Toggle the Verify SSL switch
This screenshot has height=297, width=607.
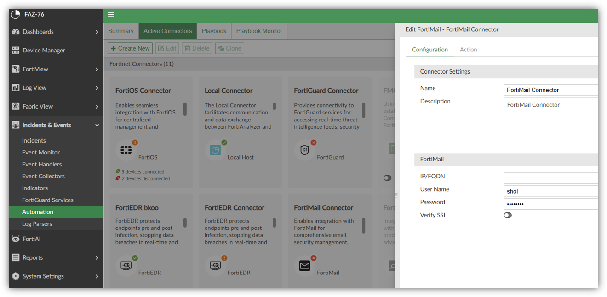point(508,215)
